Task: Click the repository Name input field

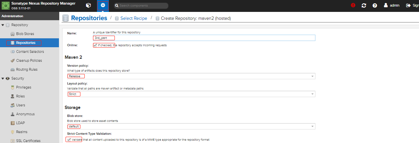Action: pos(204,38)
